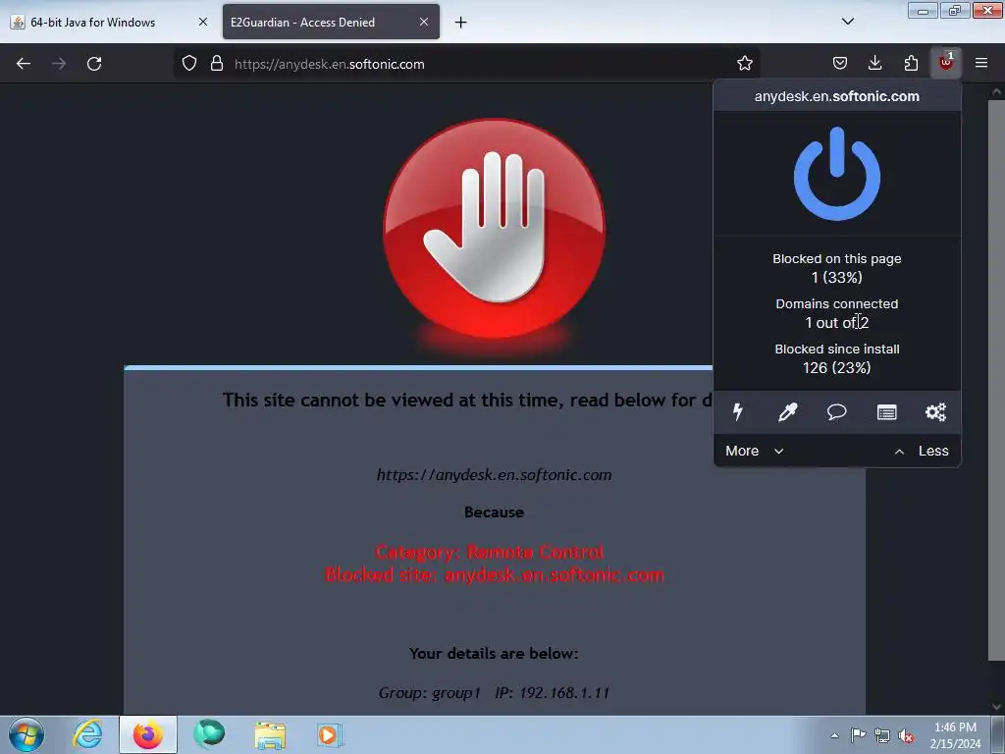Open a new tab

click(x=460, y=23)
